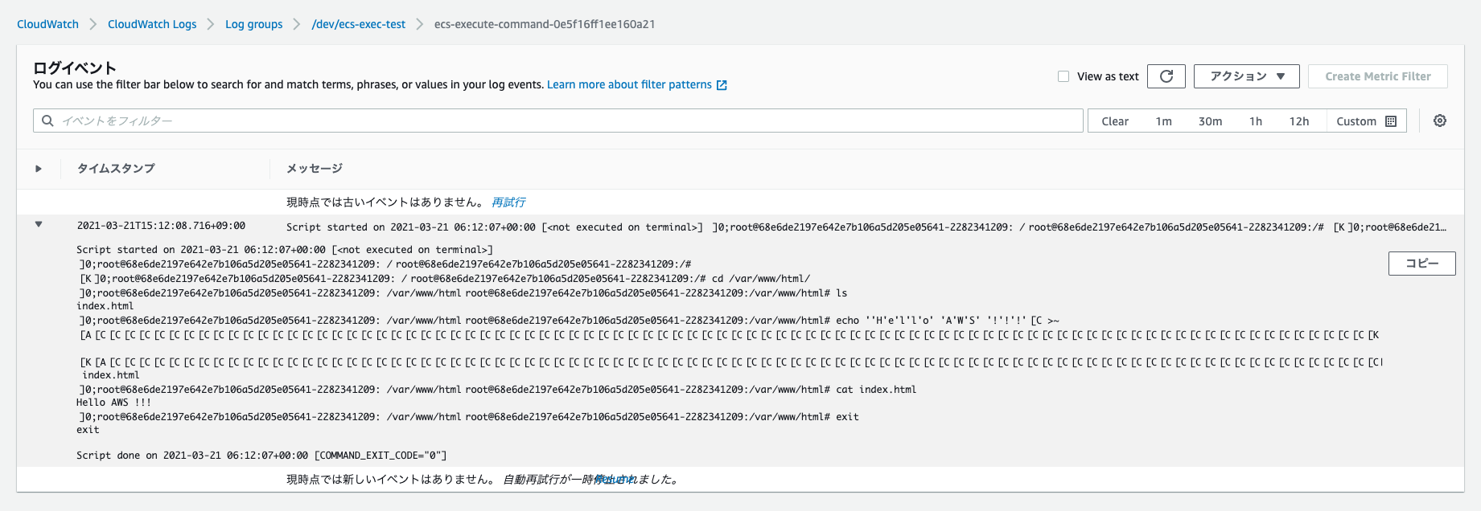Select the 1m time range
Image resolution: width=1481 pixels, height=511 pixels.
pyautogui.click(x=1163, y=121)
